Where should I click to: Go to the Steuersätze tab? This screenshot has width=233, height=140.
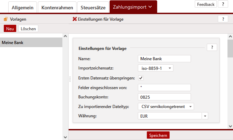point(93,7)
